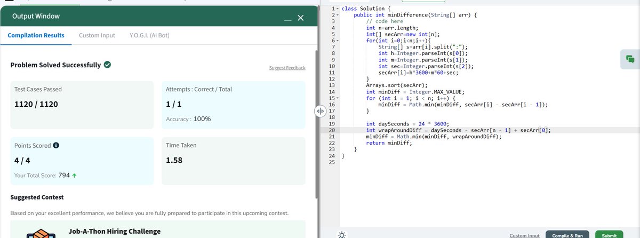Screen dimensions: 640x238
Task: Click 'Problem Solved Successfully' heading
Action: [55, 65]
